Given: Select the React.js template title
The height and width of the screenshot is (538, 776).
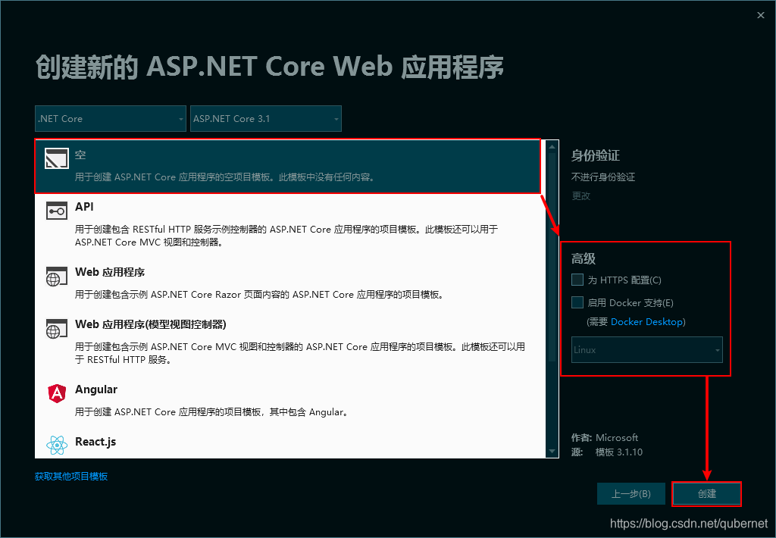Looking at the screenshot, I should pyautogui.click(x=95, y=442).
